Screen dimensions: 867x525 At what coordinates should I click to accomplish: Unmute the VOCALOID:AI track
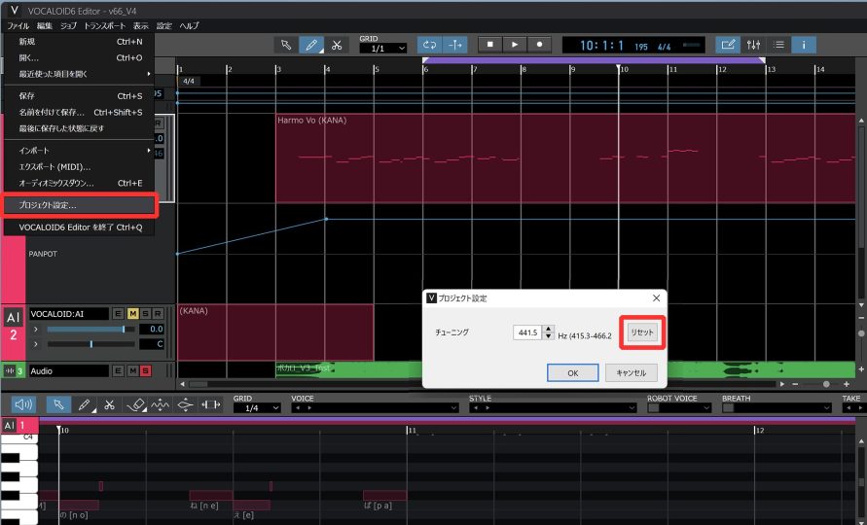pyautogui.click(x=132, y=314)
